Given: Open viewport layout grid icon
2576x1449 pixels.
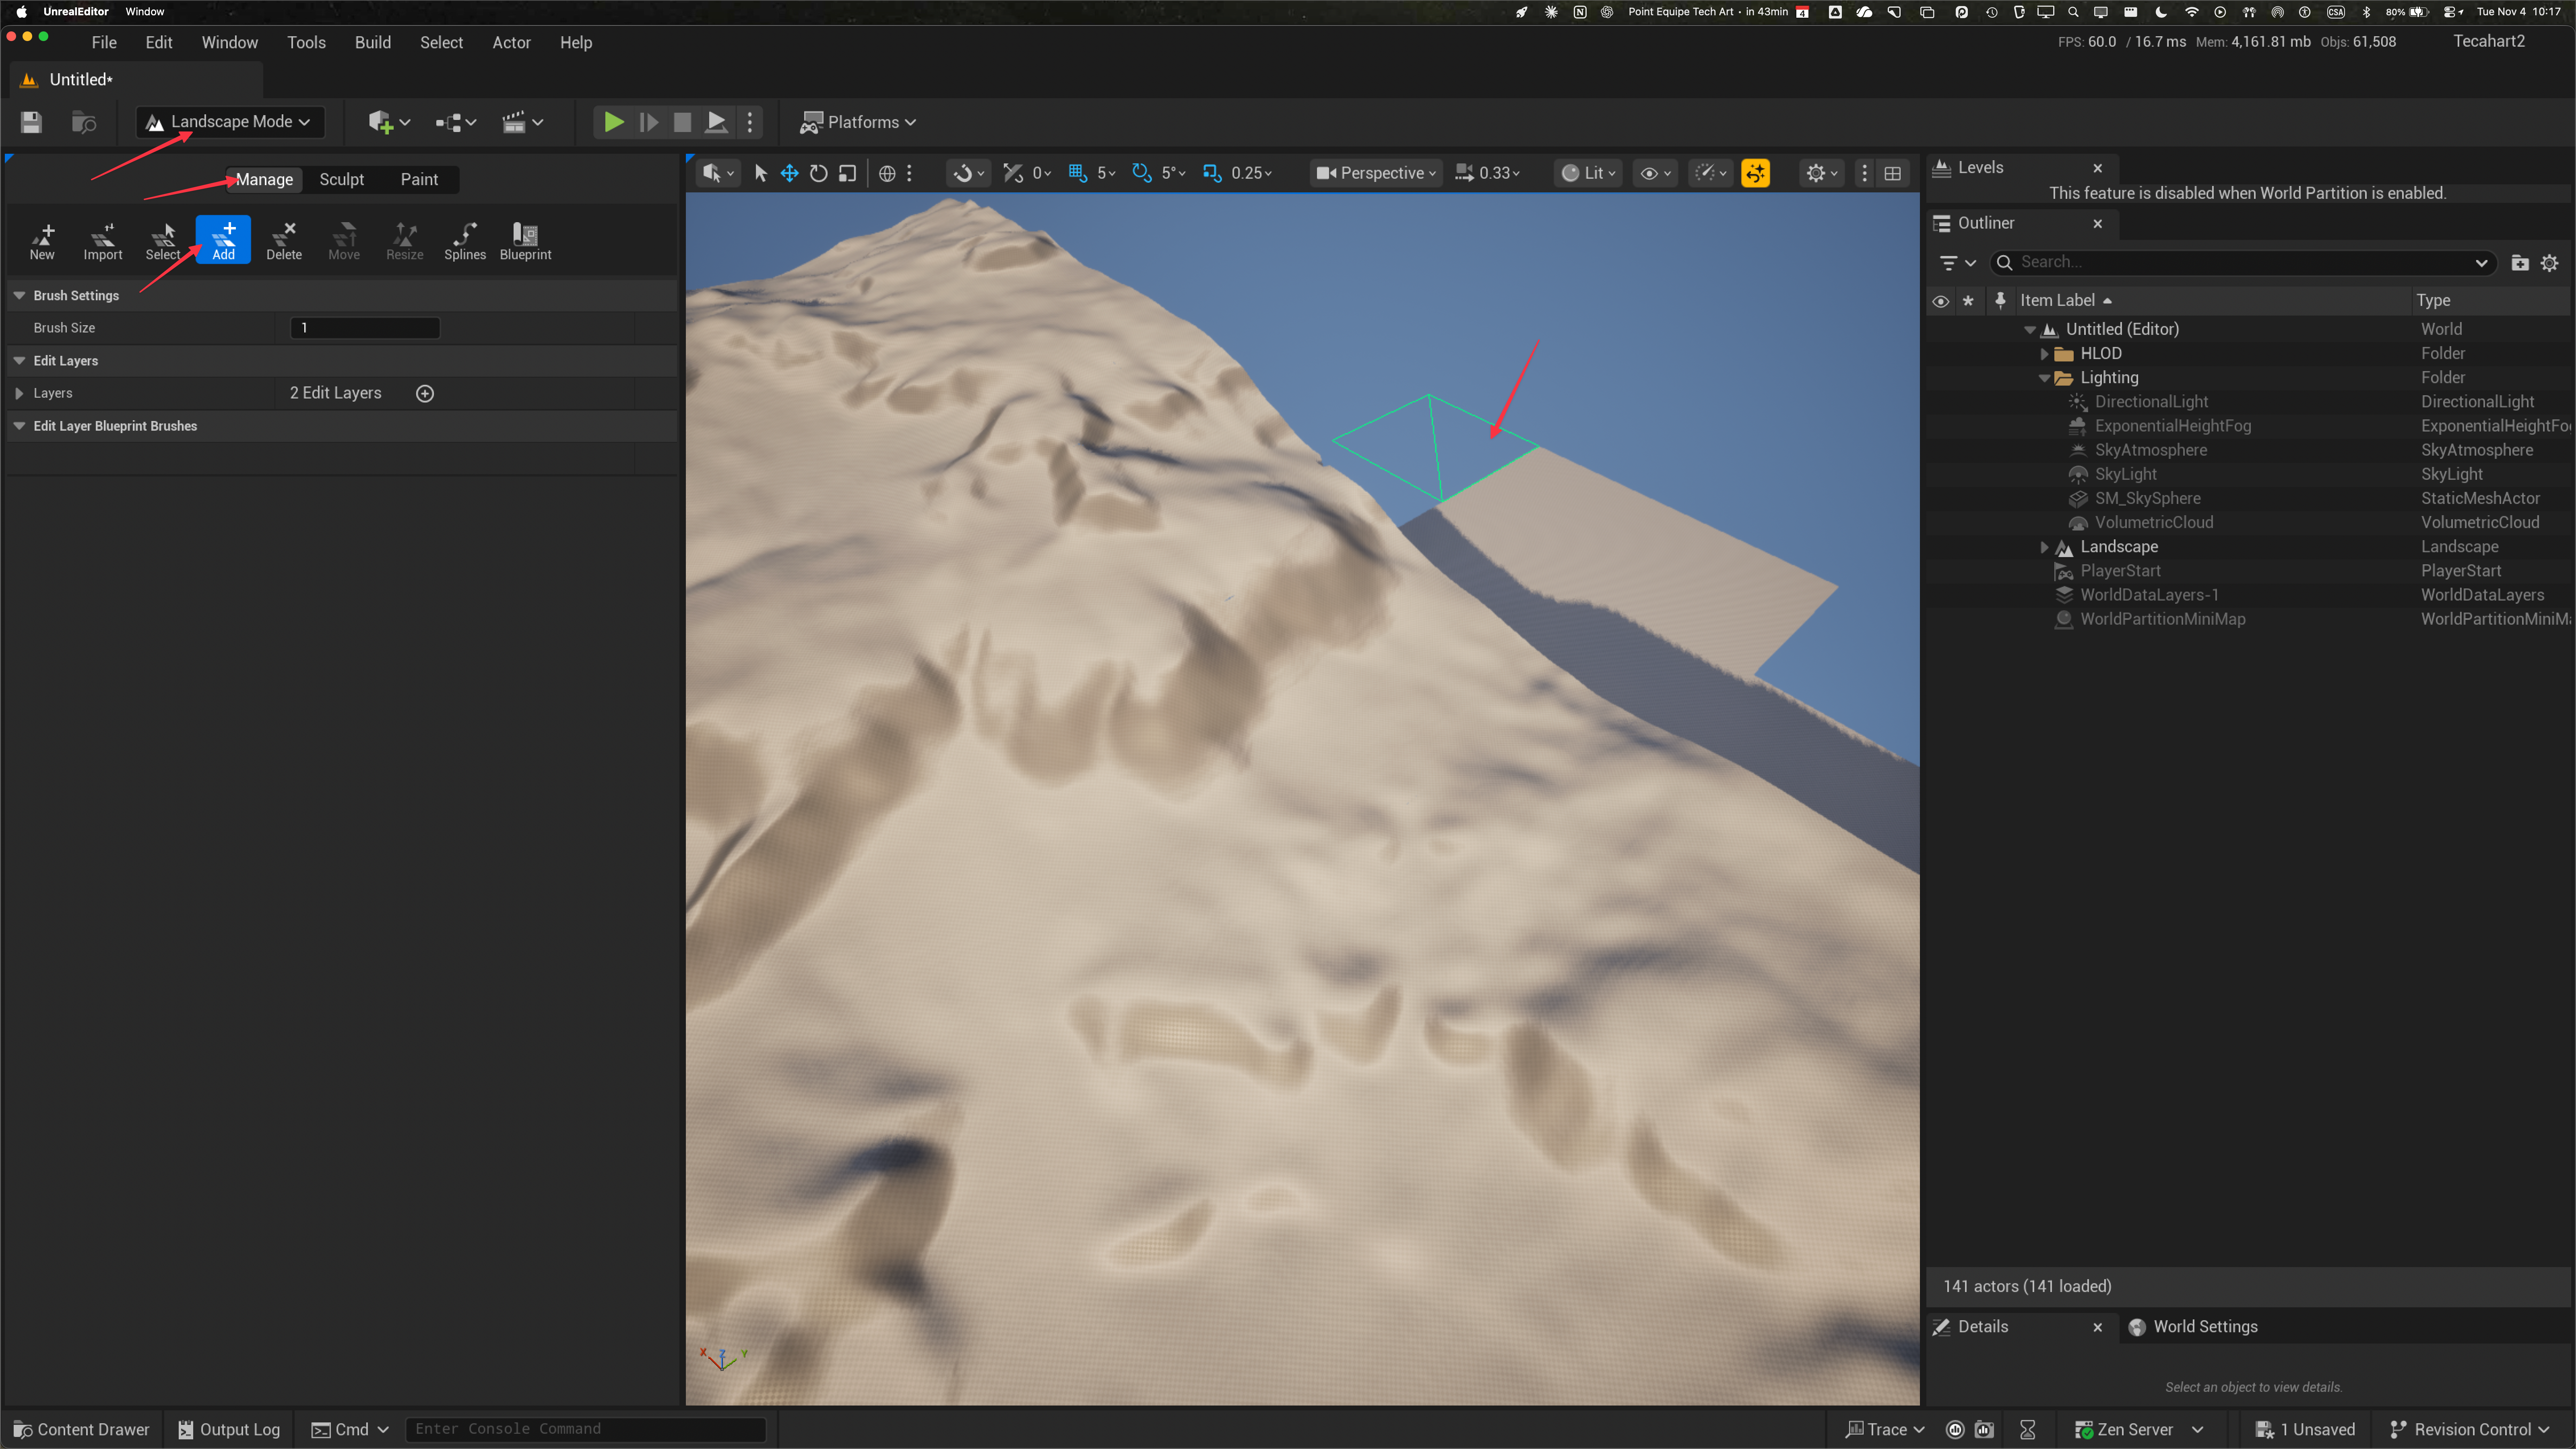Looking at the screenshot, I should (1892, 173).
